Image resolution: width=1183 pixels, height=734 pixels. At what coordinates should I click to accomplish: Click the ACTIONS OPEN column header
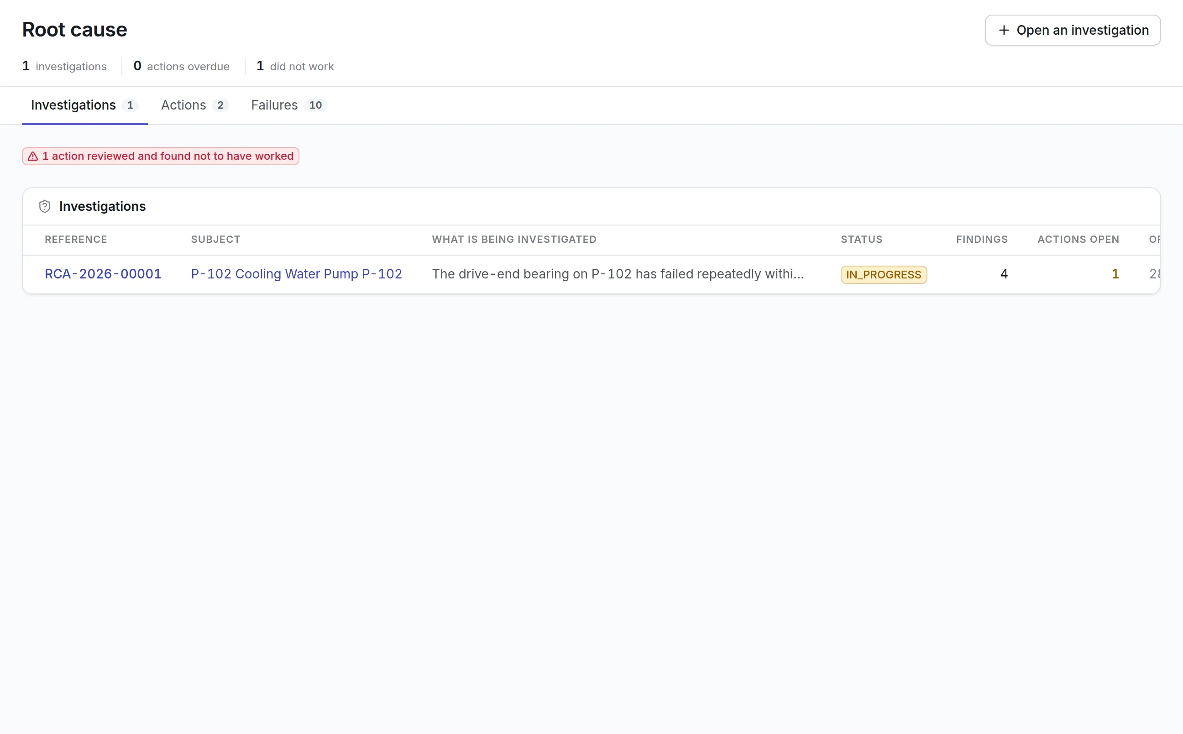[x=1078, y=239]
